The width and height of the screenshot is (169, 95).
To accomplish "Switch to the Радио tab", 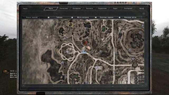I will pos(115,8).
